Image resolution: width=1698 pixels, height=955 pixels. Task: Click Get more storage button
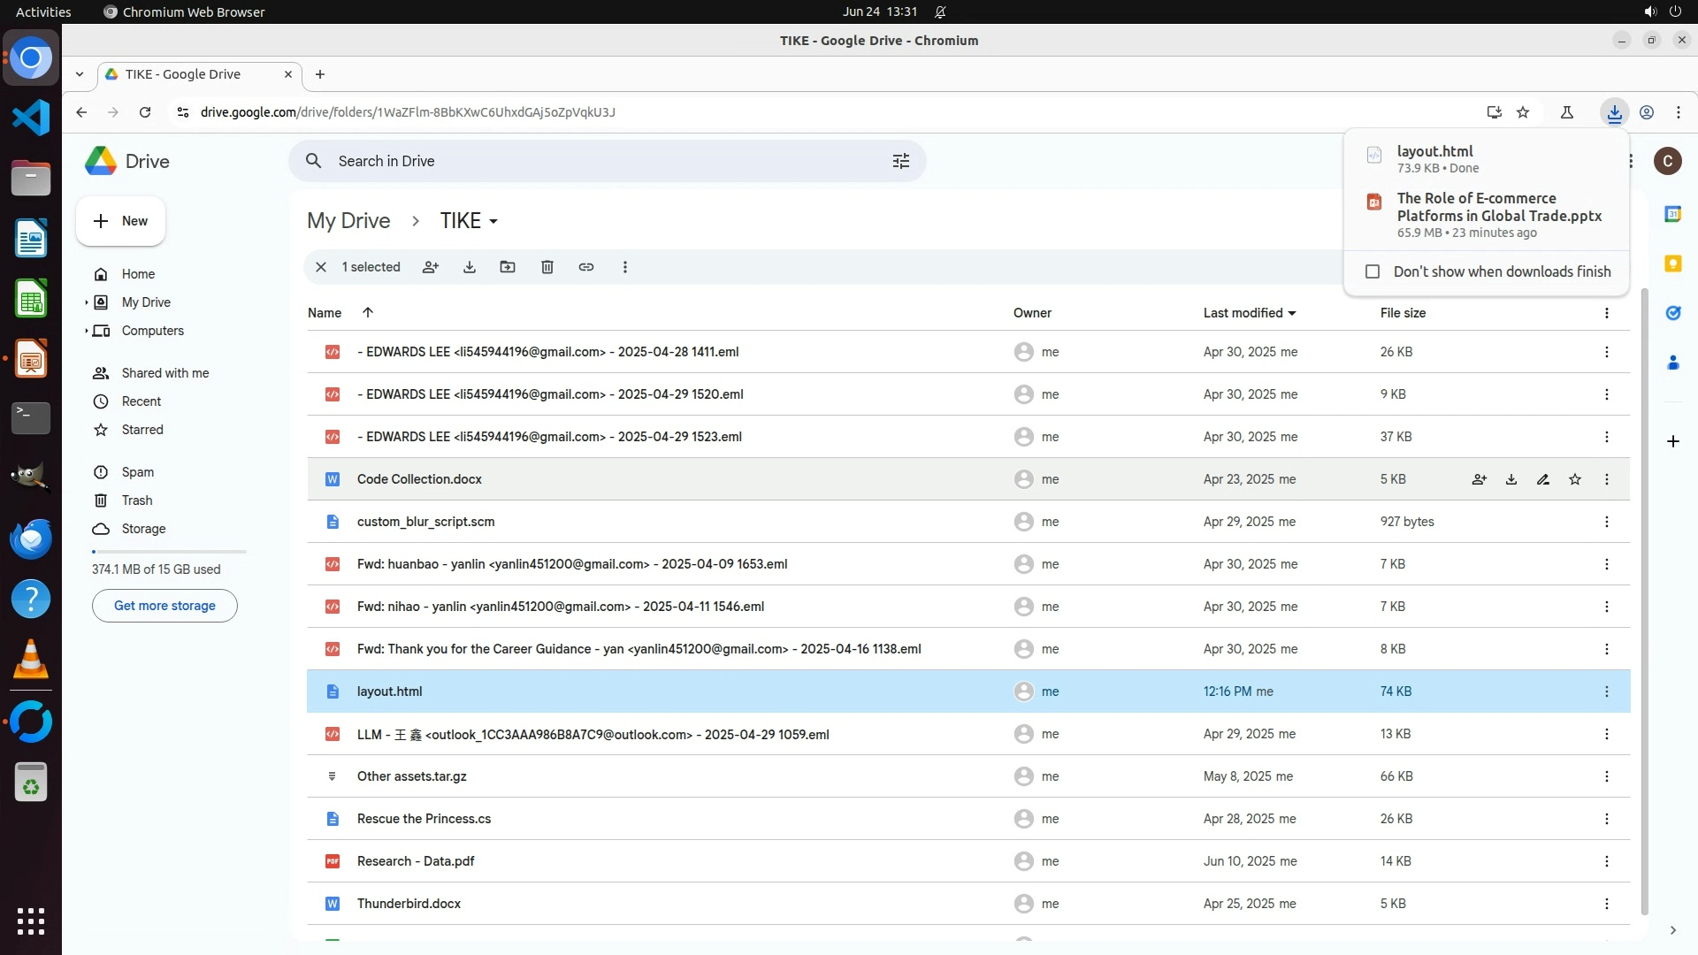click(x=164, y=606)
